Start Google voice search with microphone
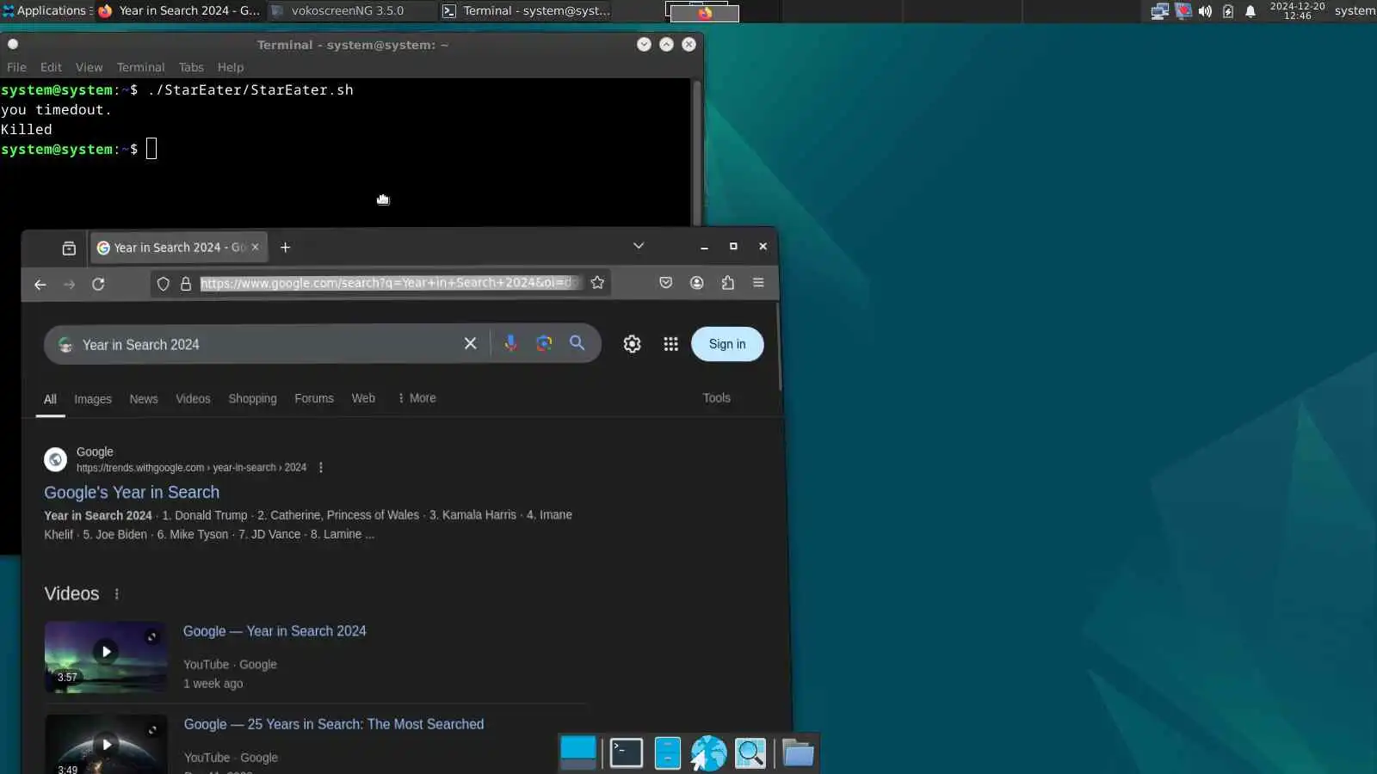The width and height of the screenshot is (1377, 774). pyautogui.click(x=510, y=343)
